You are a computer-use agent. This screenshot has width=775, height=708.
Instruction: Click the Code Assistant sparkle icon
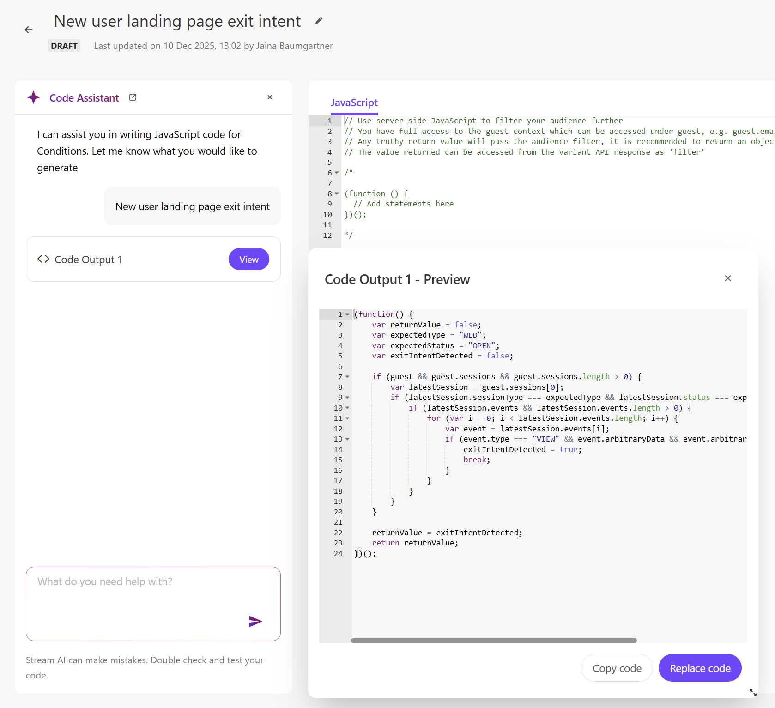coord(34,97)
